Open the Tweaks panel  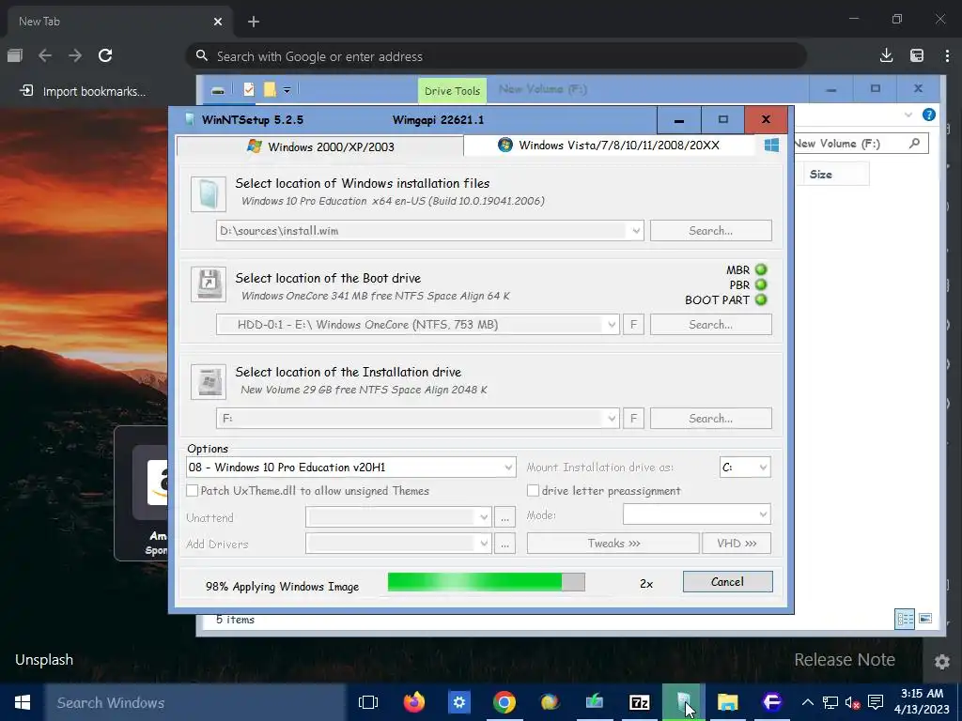pyautogui.click(x=613, y=544)
